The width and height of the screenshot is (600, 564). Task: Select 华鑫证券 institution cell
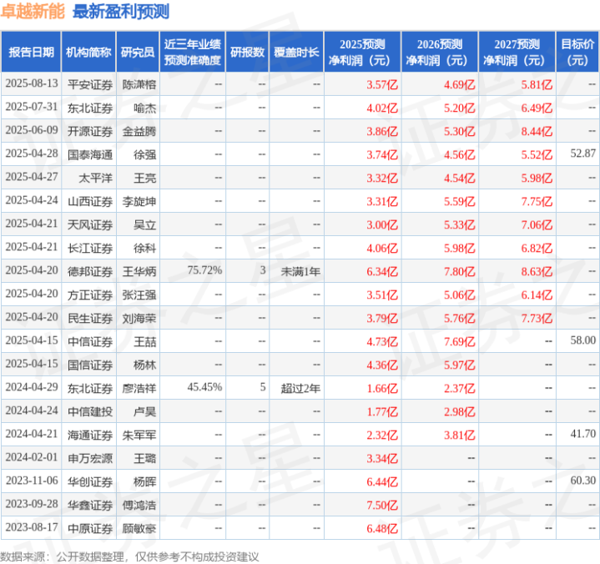(90, 505)
